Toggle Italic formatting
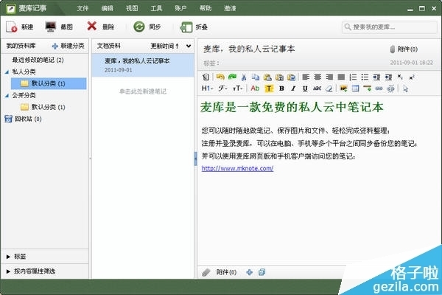The image size is (442, 295). tap(293, 88)
